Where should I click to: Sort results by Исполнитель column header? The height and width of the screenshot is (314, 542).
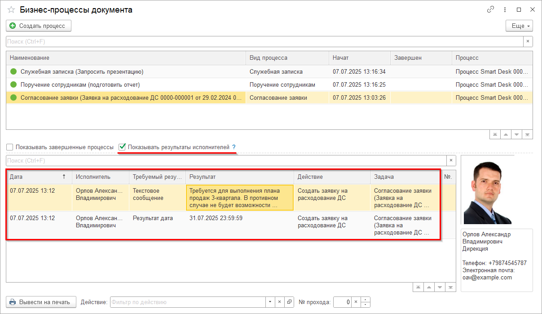coord(93,177)
